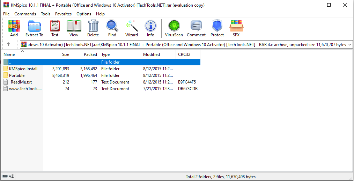Click status bar total bytes text

221,177
